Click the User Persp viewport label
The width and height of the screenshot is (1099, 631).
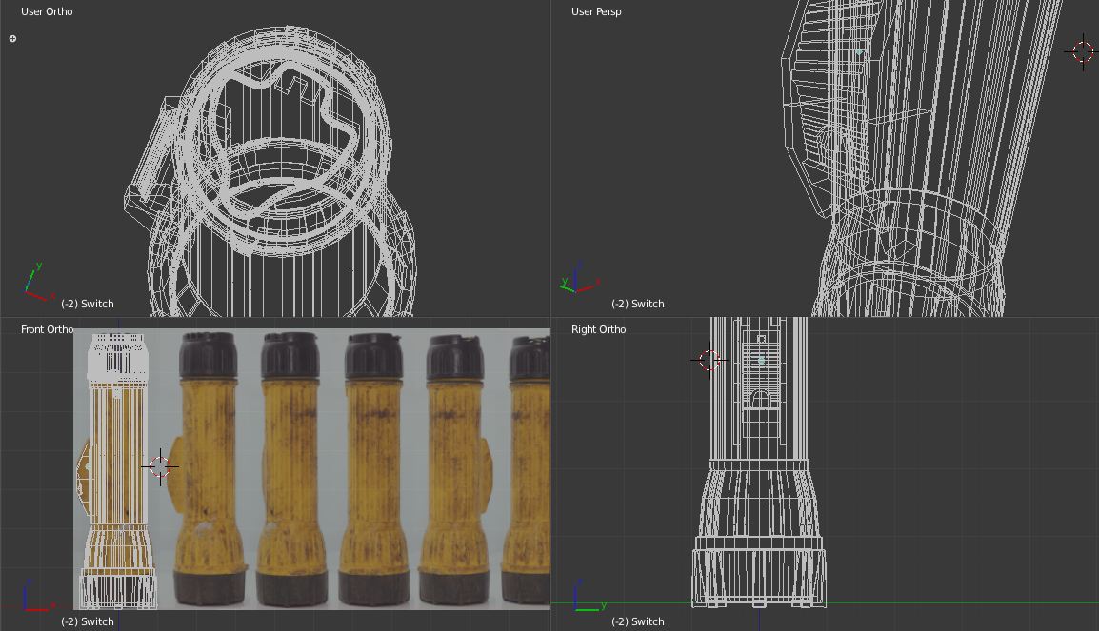[596, 11]
